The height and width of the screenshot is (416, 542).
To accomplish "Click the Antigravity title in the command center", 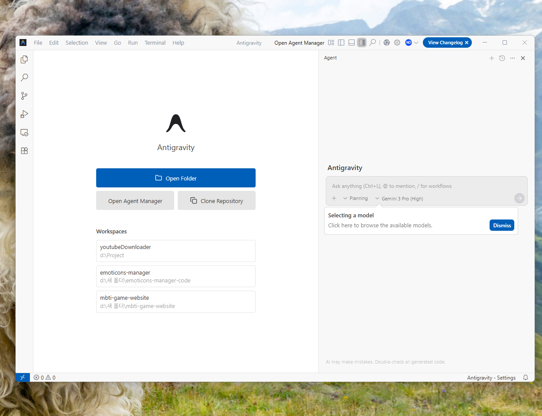I will click(x=249, y=43).
